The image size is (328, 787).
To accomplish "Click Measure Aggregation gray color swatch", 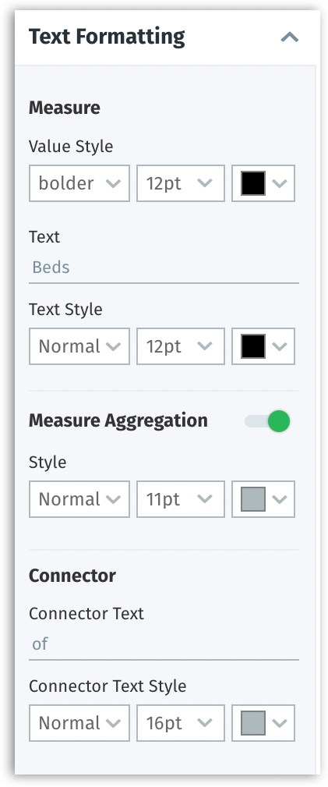I will pos(252,499).
